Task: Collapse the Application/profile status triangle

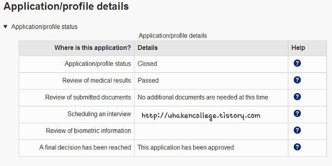Action: click(x=6, y=27)
